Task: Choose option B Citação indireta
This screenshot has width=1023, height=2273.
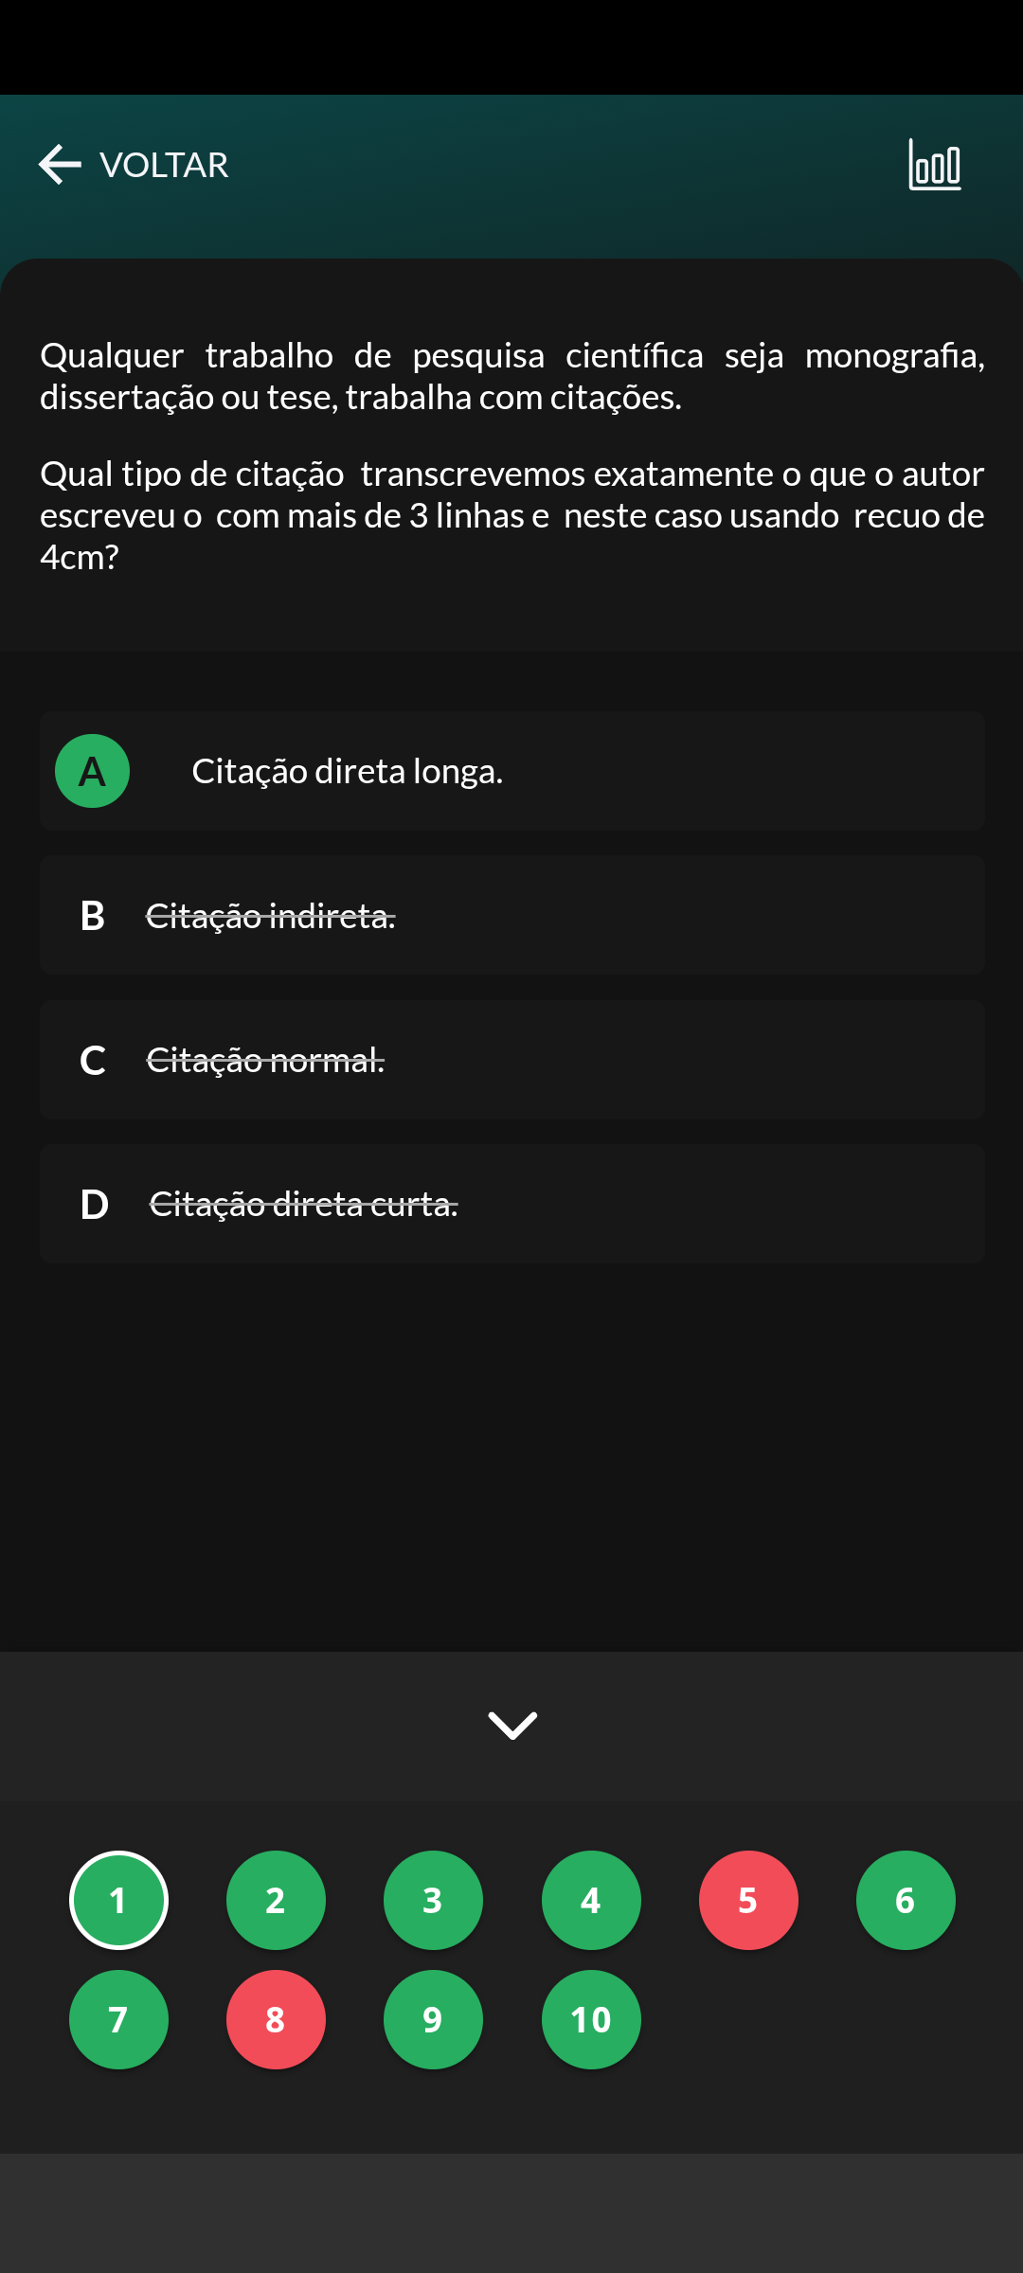Action: (x=511, y=915)
